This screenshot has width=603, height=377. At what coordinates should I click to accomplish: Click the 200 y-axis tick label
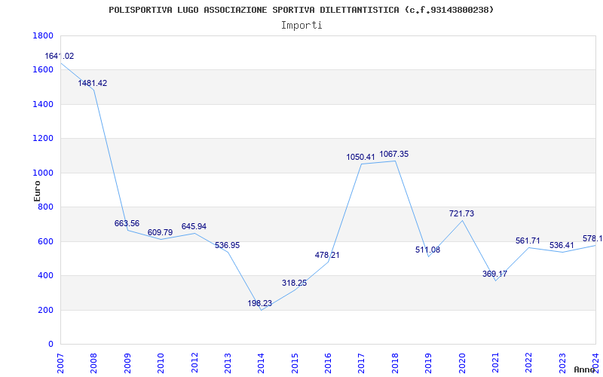[45, 310]
